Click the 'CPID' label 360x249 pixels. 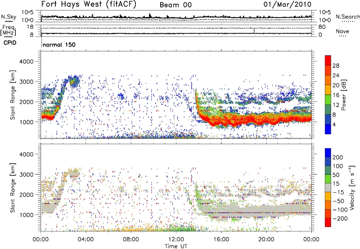[10, 43]
